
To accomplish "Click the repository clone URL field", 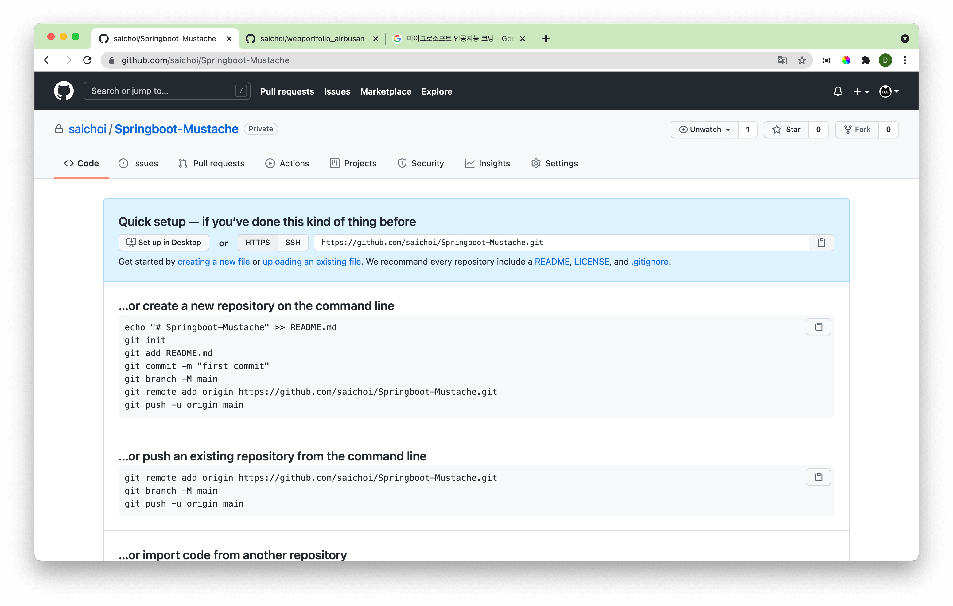I will (x=561, y=242).
